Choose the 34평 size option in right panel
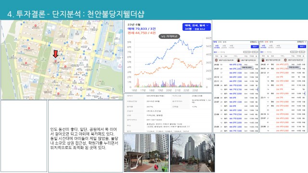The width and height of the screenshot is (308, 173). pos(263,47)
